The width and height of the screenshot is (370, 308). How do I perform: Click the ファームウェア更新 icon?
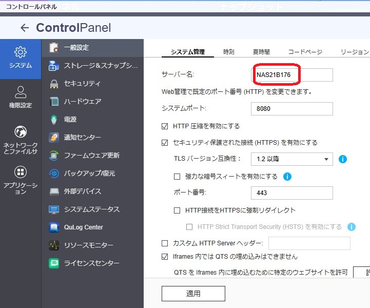pos(54,156)
